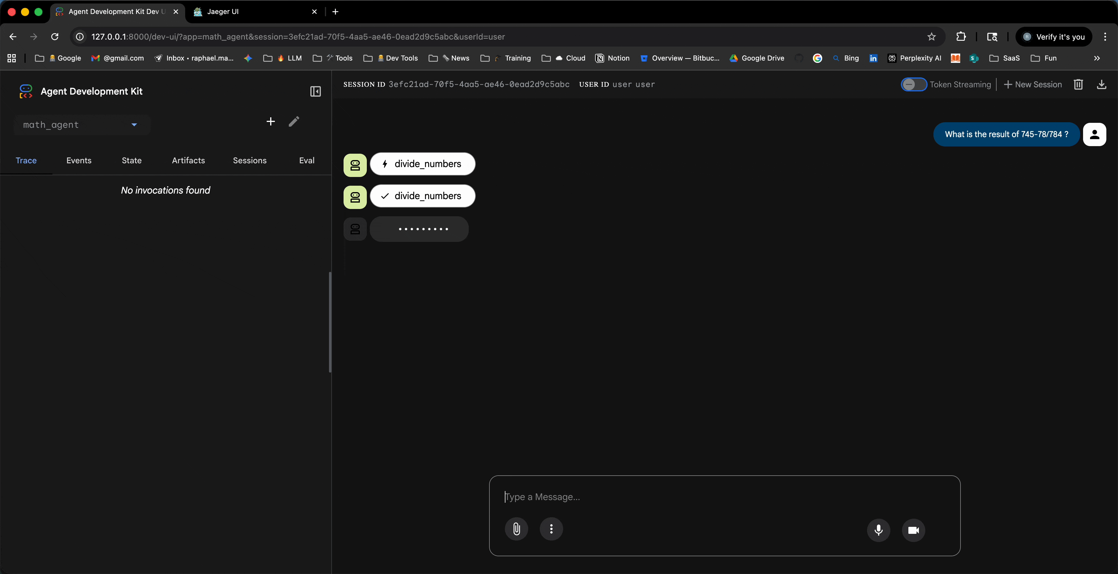The image size is (1118, 574).
Task: Download the session with the download icon
Action: [1102, 85]
